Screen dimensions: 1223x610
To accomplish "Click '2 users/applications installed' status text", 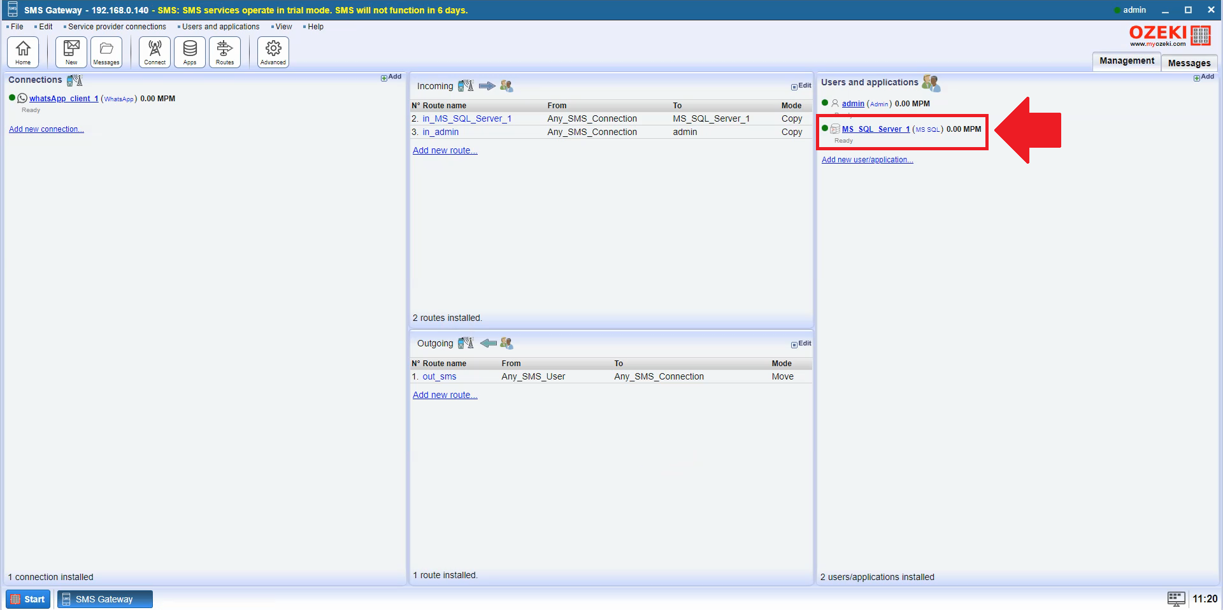I will pos(877,577).
